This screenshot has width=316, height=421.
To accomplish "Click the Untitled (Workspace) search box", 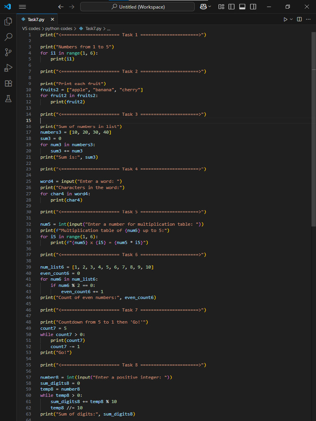I will click(137, 7).
